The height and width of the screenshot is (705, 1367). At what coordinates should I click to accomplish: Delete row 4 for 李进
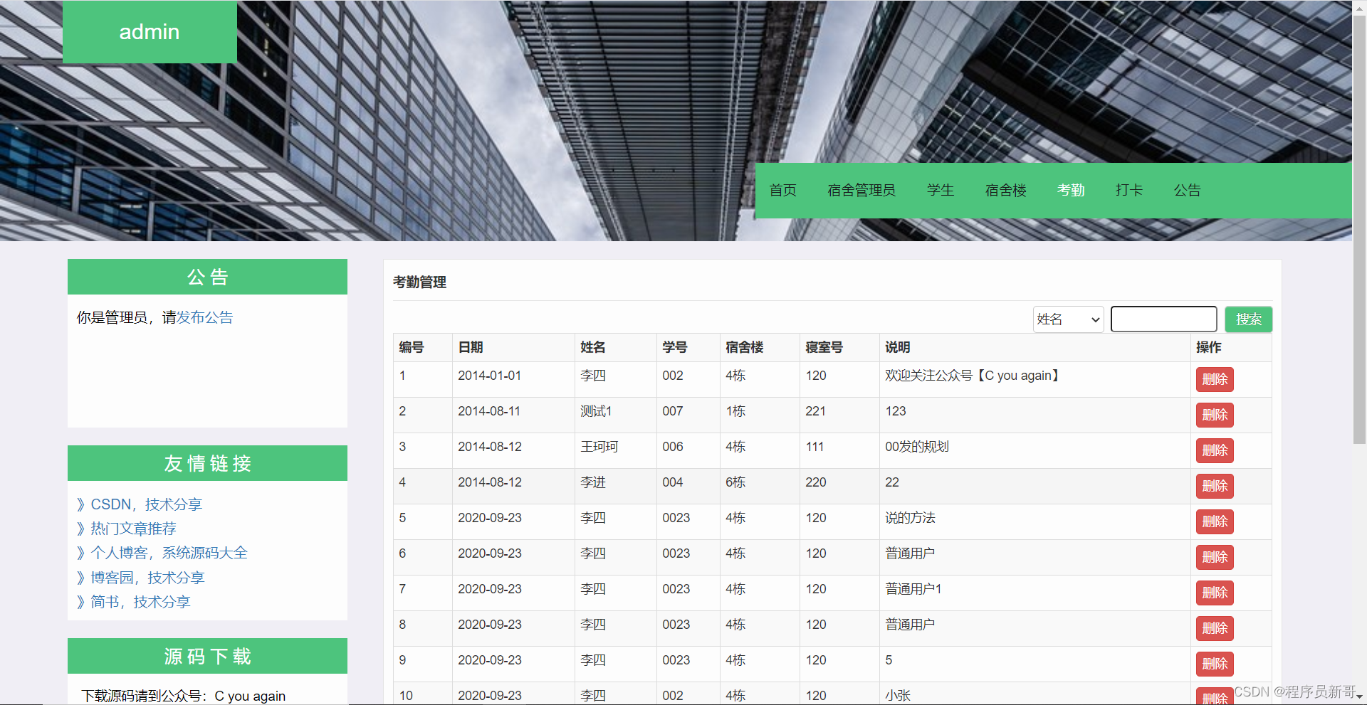coord(1215,486)
